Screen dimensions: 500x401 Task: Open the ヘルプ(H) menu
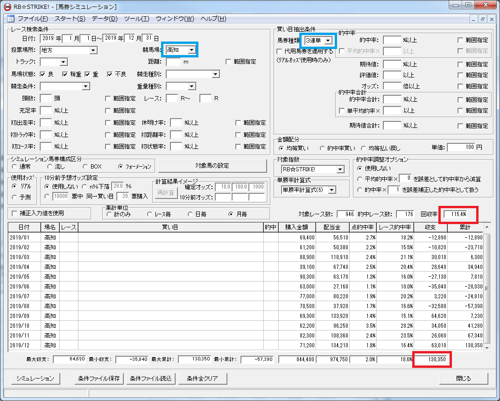pos(213,19)
